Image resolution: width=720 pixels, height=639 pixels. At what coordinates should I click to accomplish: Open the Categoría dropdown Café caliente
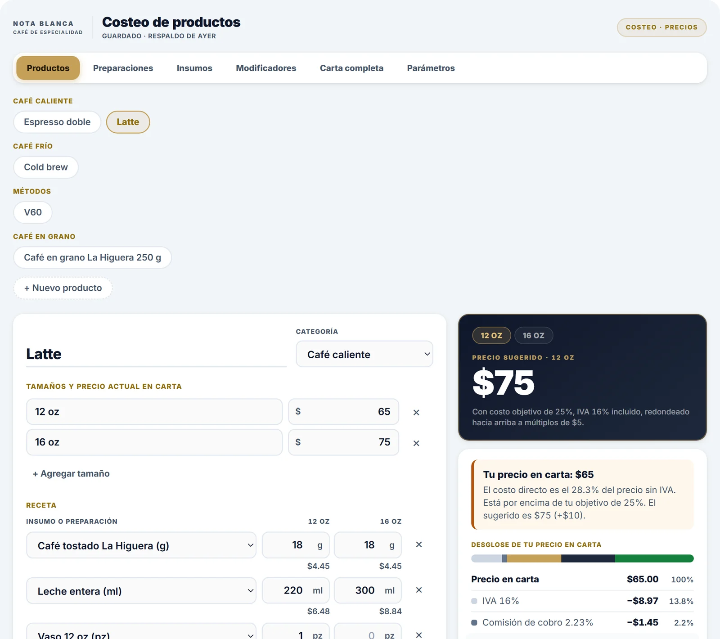(x=364, y=354)
